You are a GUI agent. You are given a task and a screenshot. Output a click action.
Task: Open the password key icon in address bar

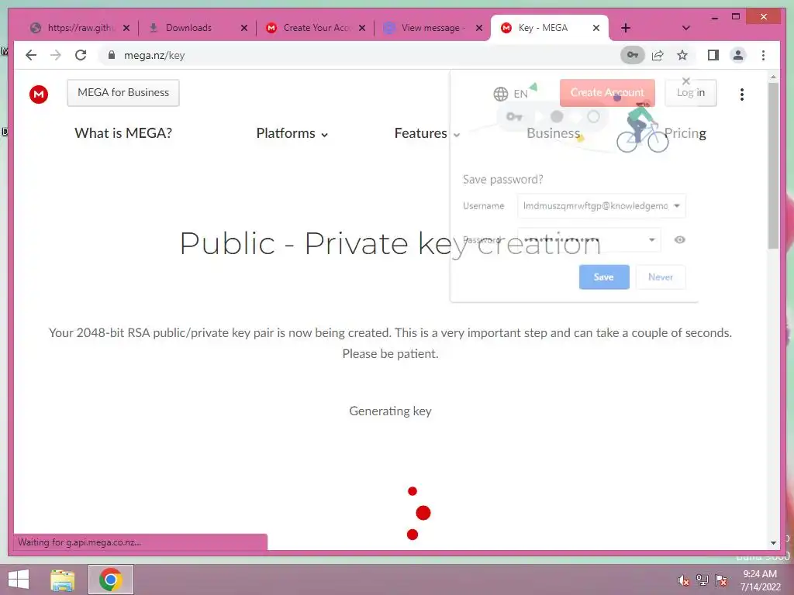click(x=633, y=55)
